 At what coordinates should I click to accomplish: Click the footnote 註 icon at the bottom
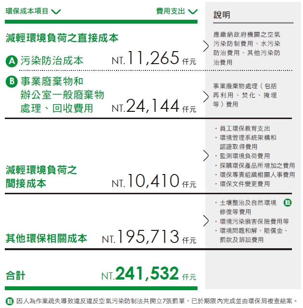coord(10,301)
